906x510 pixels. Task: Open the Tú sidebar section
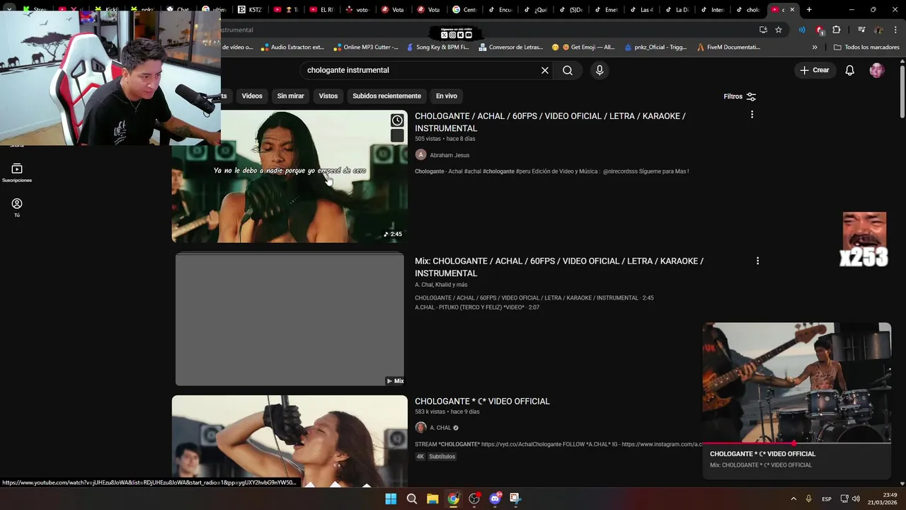click(17, 208)
